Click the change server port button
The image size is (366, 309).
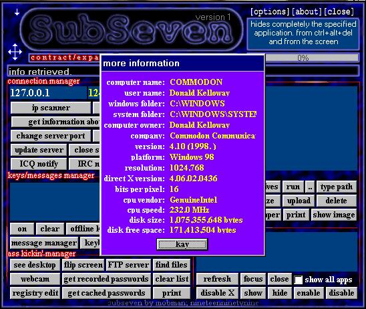pos(51,136)
